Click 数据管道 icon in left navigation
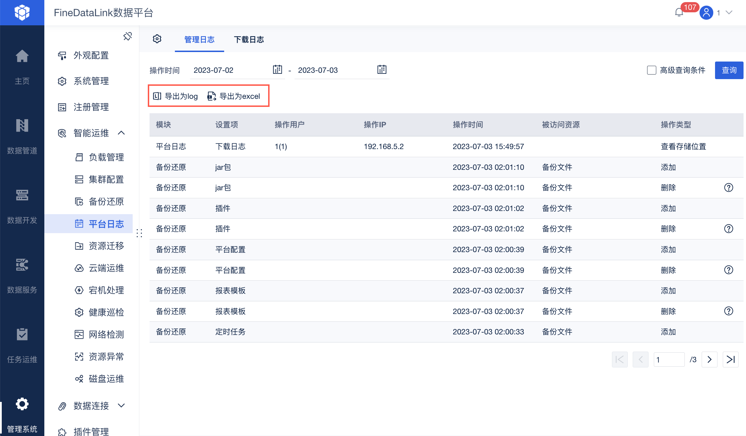Image resolution: width=746 pixels, height=436 pixels. 22,126
